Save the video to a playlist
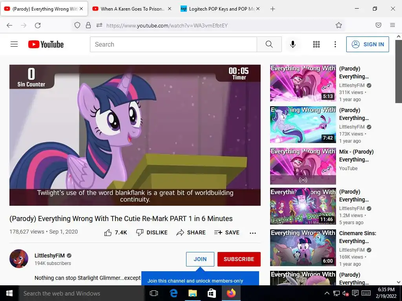Screen dimensions: 402x301 (227, 232)
